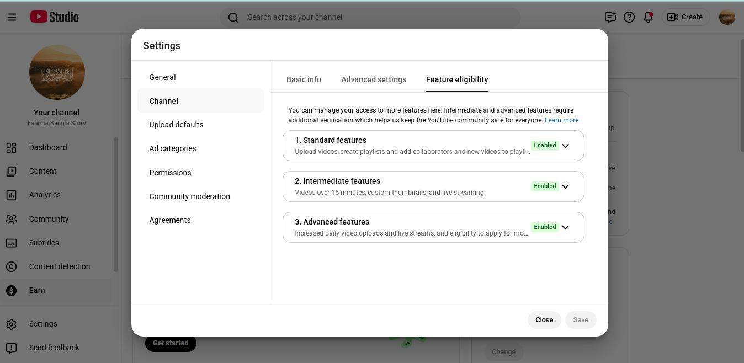Image resolution: width=744 pixels, height=363 pixels.
Task: Click the YouTube Studio logo
Action: 54,17
